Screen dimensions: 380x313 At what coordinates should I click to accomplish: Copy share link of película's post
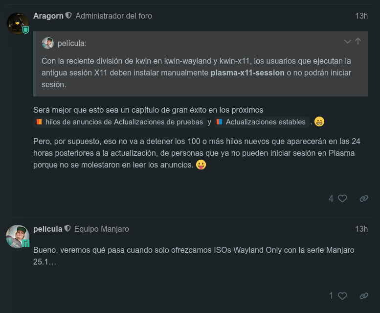pos(364,296)
